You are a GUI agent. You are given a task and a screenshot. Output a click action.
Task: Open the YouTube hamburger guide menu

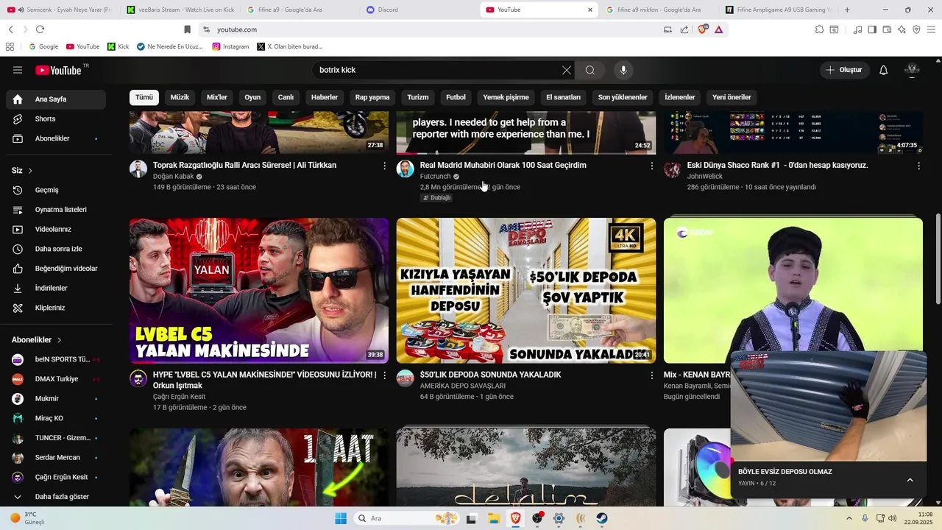pyautogui.click(x=18, y=70)
